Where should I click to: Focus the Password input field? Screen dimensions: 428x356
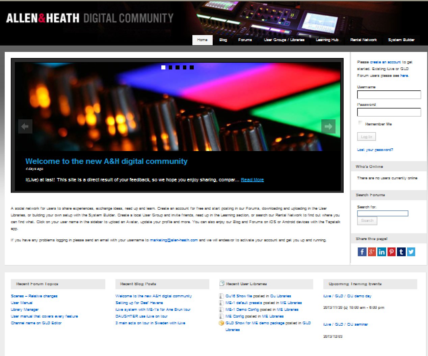click(389, 112)
